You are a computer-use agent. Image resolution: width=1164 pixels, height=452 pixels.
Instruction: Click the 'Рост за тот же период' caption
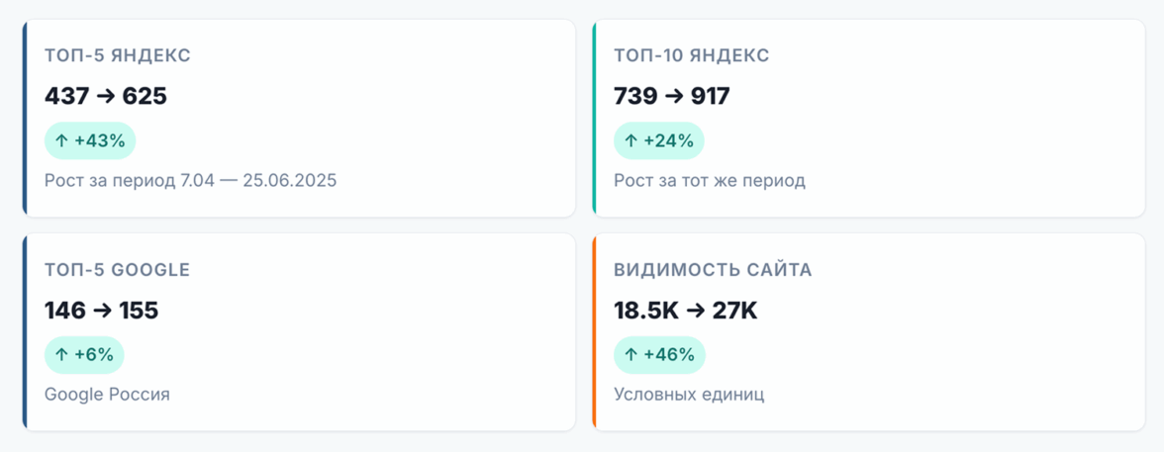pyautogui.click(x=710, y=181)
